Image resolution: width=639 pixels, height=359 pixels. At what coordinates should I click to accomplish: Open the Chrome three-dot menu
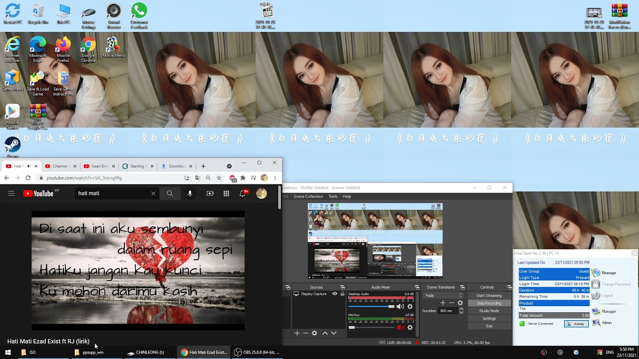275,178
